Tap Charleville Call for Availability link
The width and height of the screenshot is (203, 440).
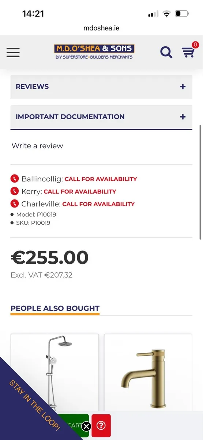(x=98, y=204)
